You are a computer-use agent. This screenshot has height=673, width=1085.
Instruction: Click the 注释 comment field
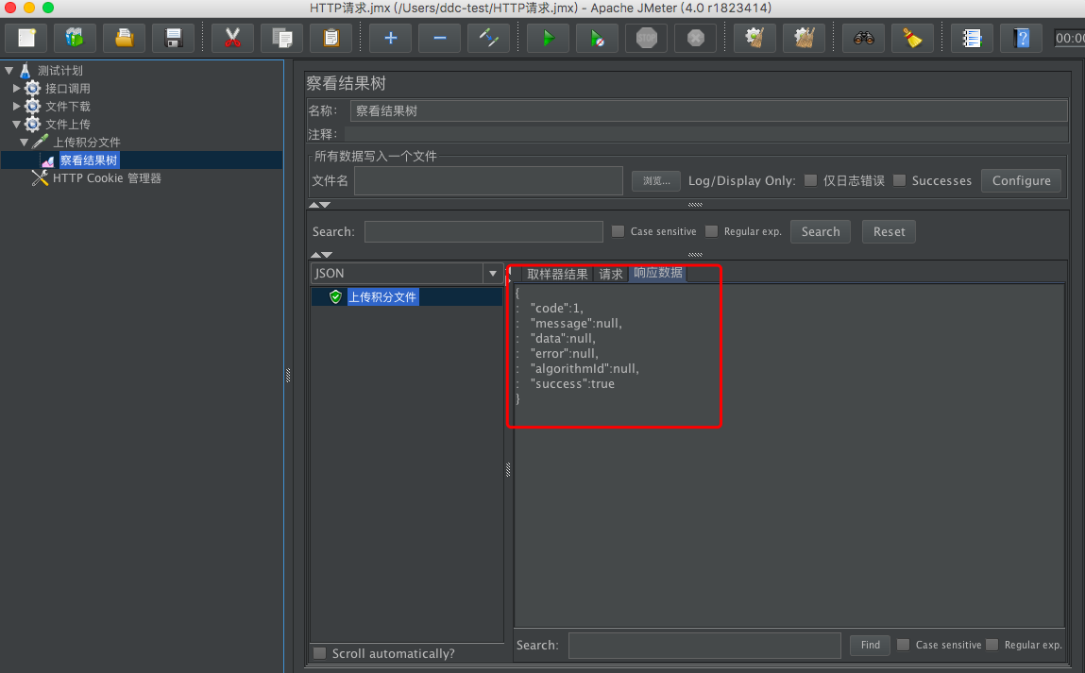click(x=705, y=134)
